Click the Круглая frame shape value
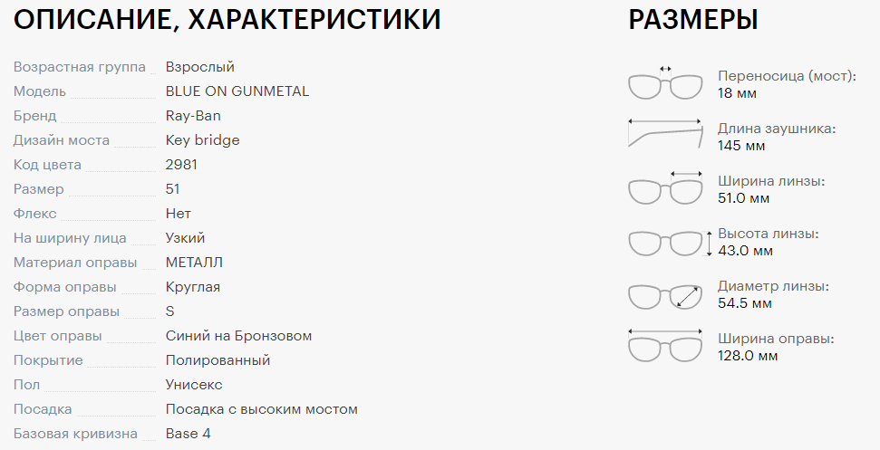This screenshot has height=450, width=880. click(x=192, y=287)
